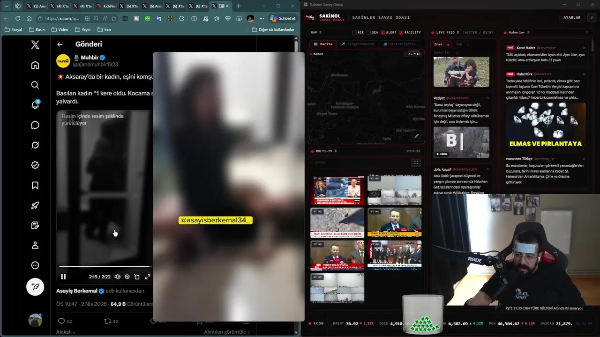Switch to MarineTraffic tab
This screenshot has width=600, height=337.
pos(399,44)
